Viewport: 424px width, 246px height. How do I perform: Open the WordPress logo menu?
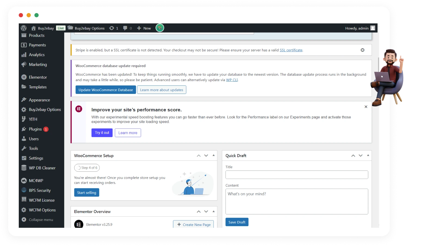coord(24,28)
